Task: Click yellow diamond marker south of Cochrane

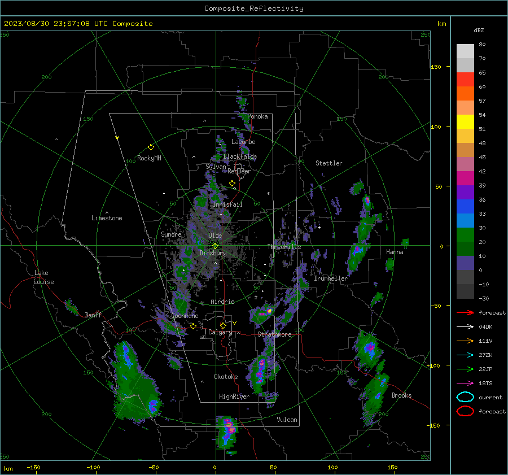Action: [x=193, y=326]
